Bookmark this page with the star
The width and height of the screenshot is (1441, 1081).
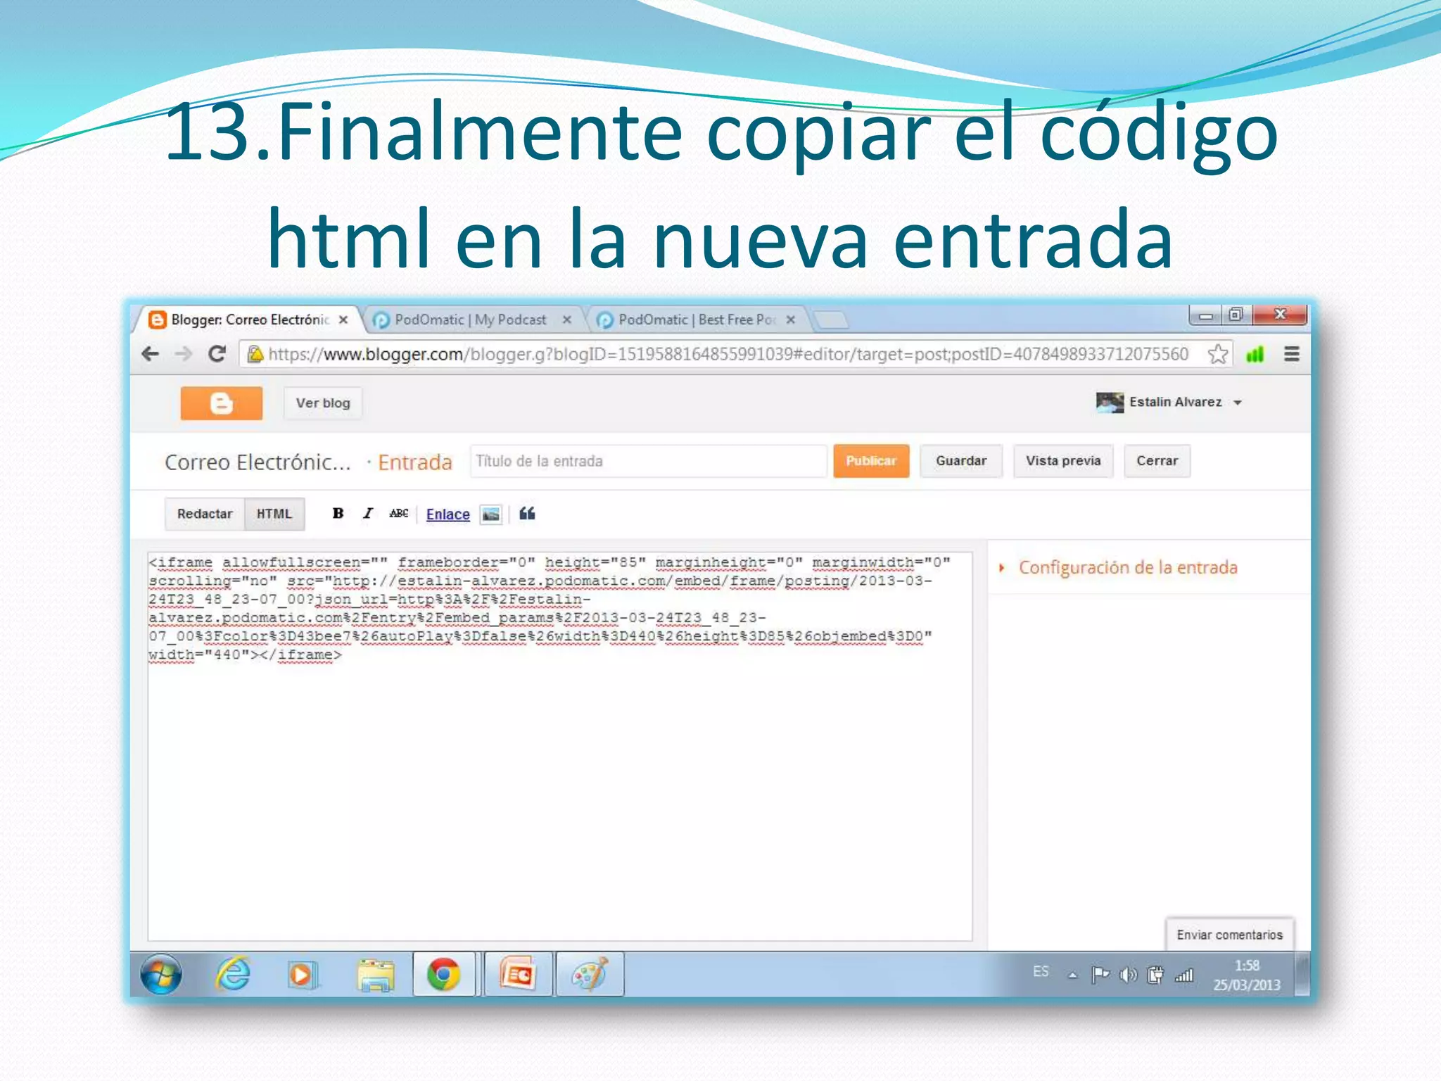(x=1218, y=354)
